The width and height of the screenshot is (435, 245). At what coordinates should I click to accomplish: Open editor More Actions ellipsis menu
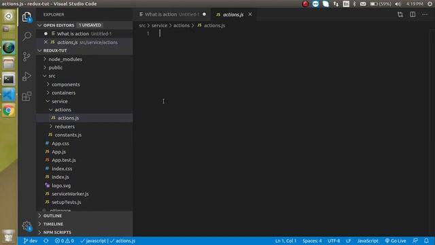(x=425, y=14)
